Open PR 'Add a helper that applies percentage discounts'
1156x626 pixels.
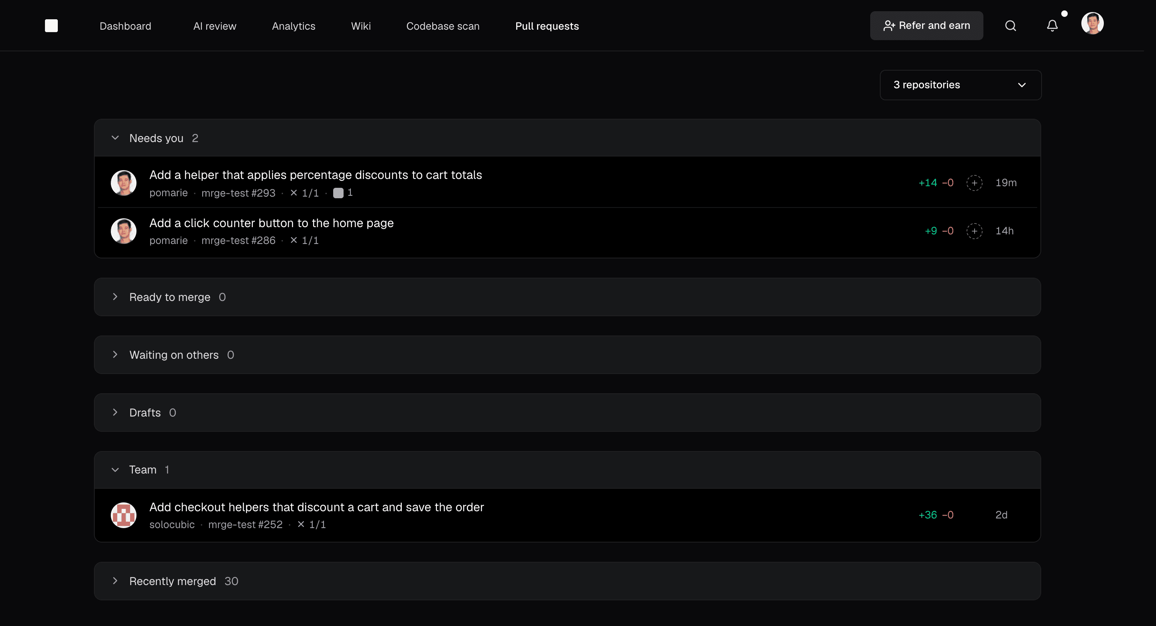click(x=315, y=175)
